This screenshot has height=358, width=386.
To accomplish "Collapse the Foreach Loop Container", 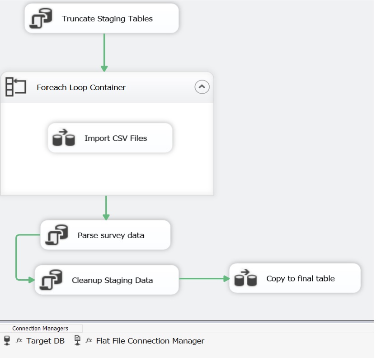I will [x=202, y=87].
